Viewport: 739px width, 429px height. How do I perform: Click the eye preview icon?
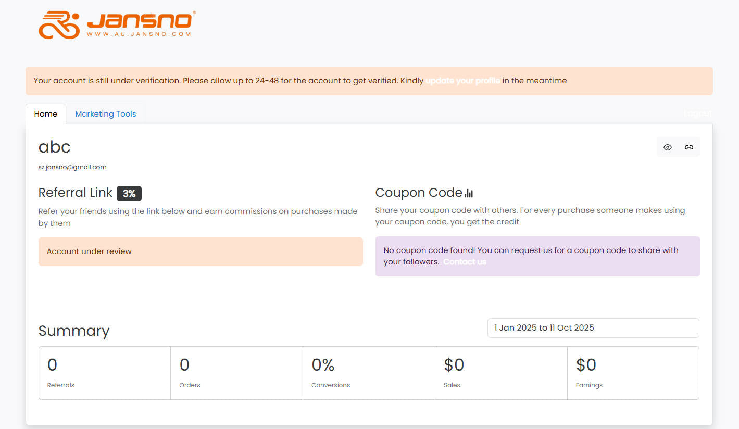click(668, 147)
